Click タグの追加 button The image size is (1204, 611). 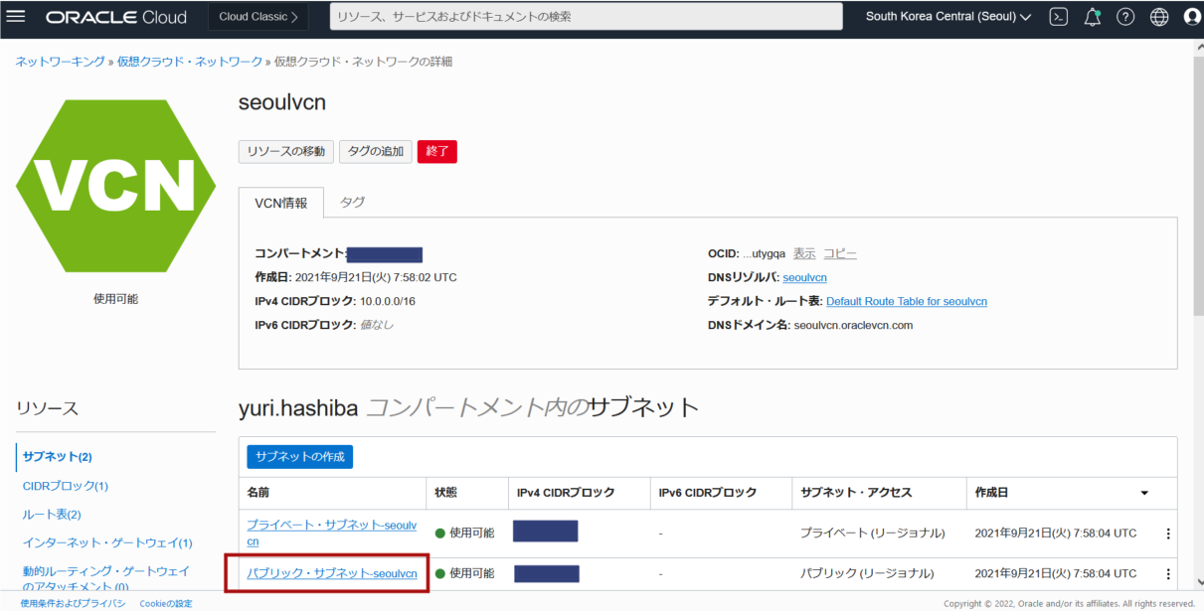(376, 151)
